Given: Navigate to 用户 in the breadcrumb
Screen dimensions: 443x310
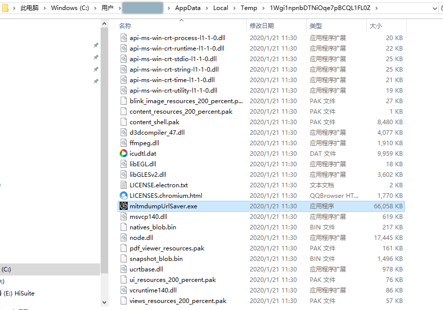Looking at the screenshot, I should (x=107, y=8).
